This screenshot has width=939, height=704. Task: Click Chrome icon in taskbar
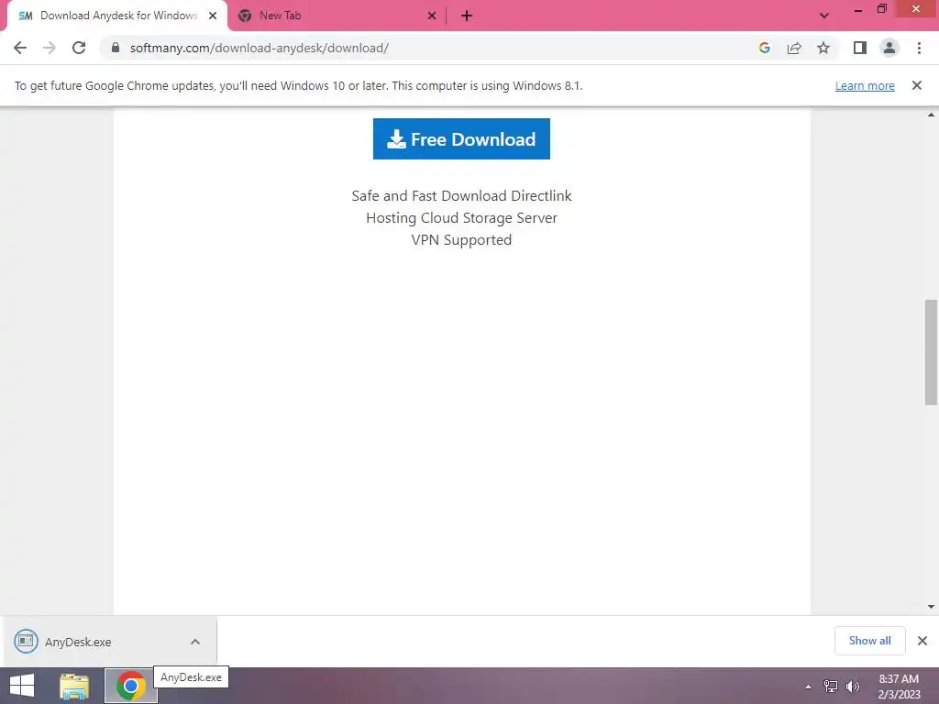point(130,686)
